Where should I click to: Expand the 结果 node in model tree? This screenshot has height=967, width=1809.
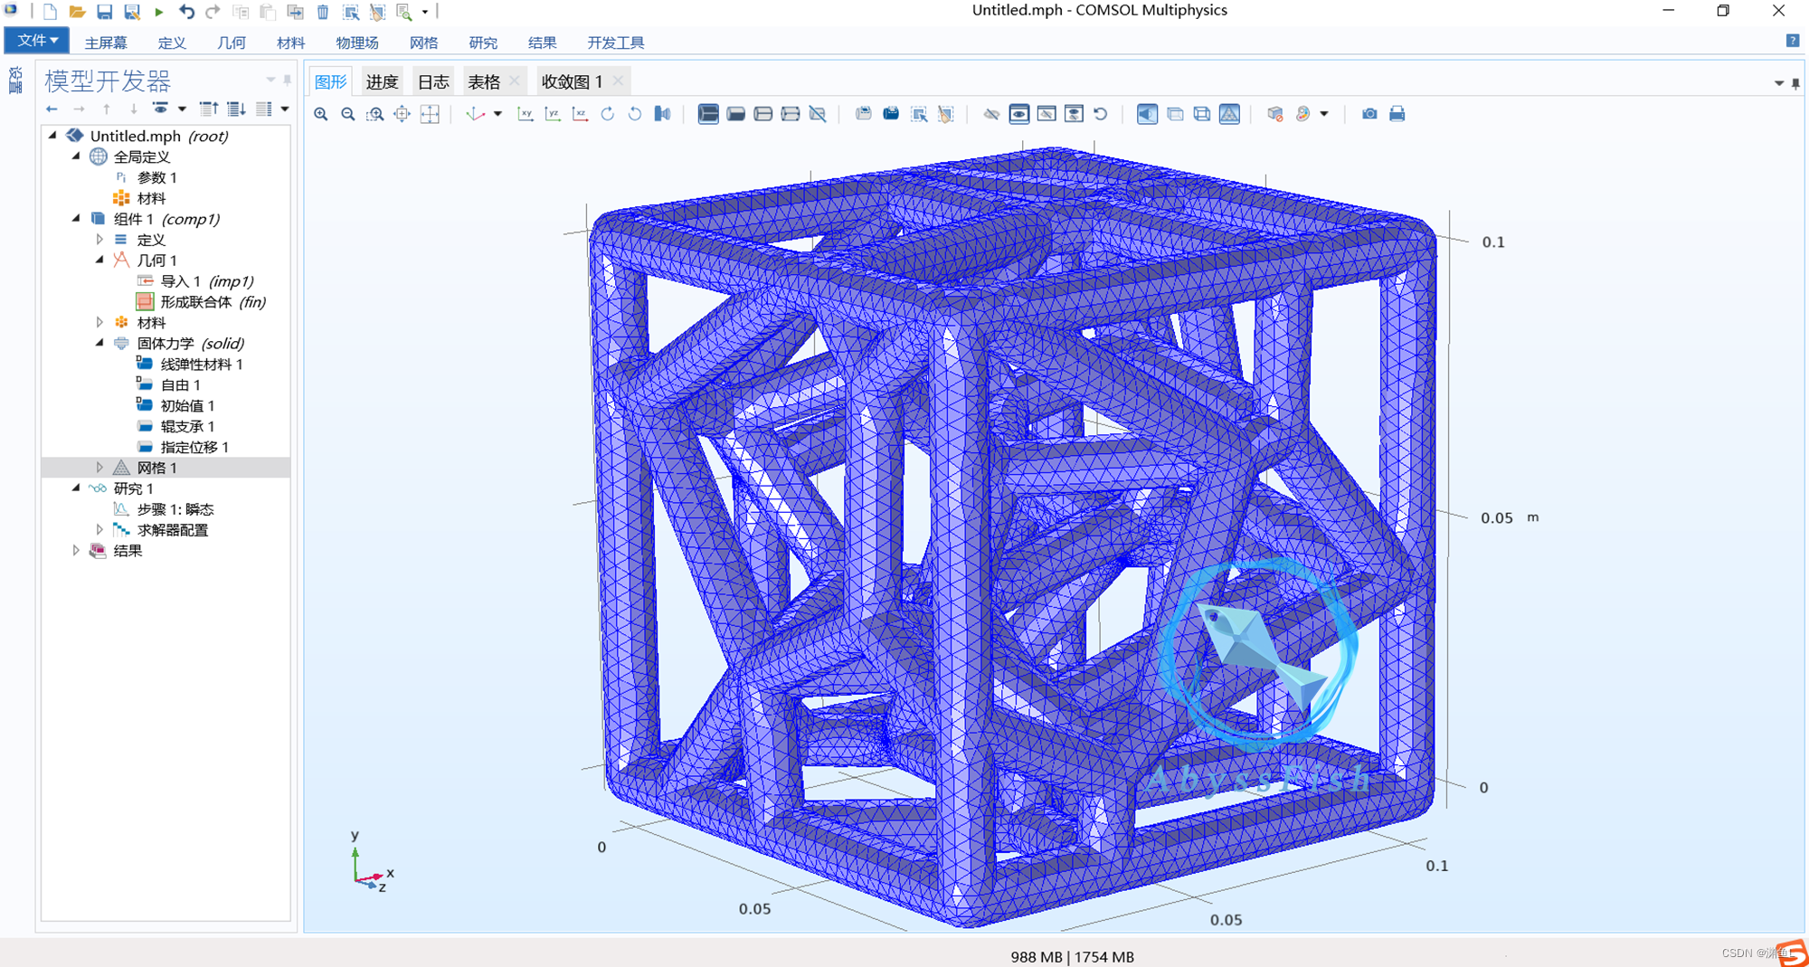coord(77,551)
